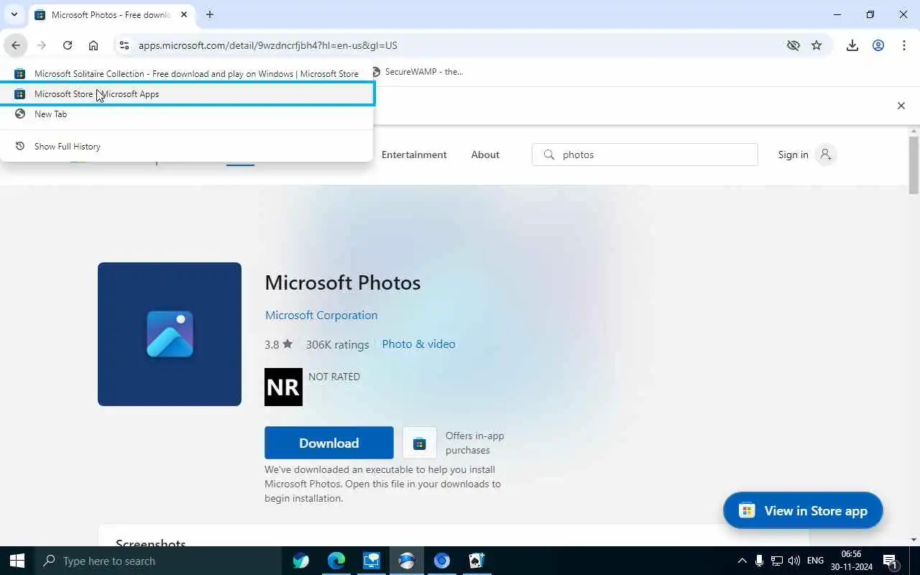The image size is (920, 575).
Task: Open the network tray icon
Action: coord(777,561)
